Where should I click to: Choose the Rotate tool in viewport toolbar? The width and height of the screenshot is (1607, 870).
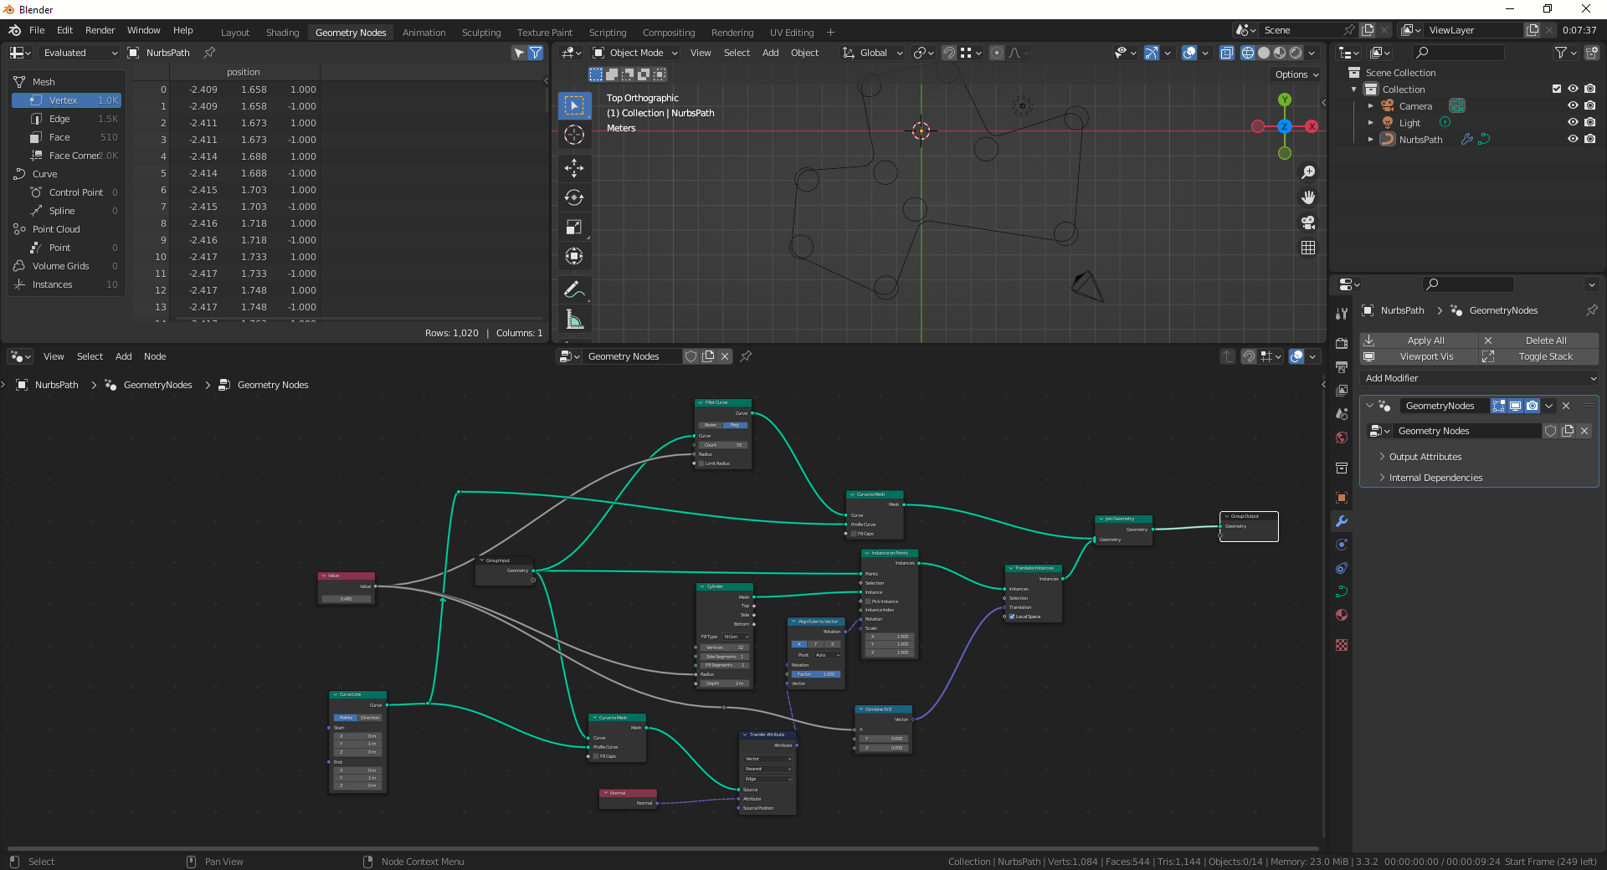coord(574,197)
